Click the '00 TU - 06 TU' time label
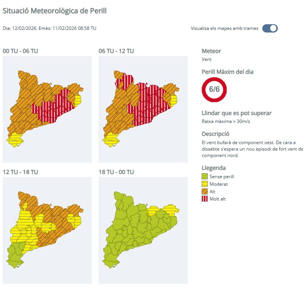Viewport: 304px width, 300px height. pyautogui.click(x=20, y=51)
